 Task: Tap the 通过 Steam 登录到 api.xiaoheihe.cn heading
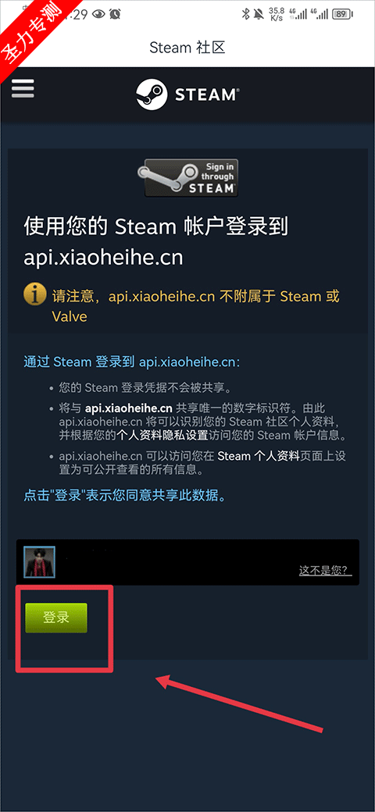(x=132, y=361)
